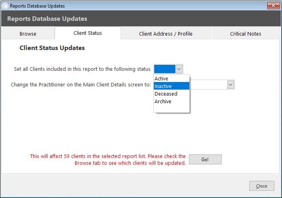Click the Client Status Updates heading
Image resolution: width=282 pixels, height=198 pixels.
[52, 48]
